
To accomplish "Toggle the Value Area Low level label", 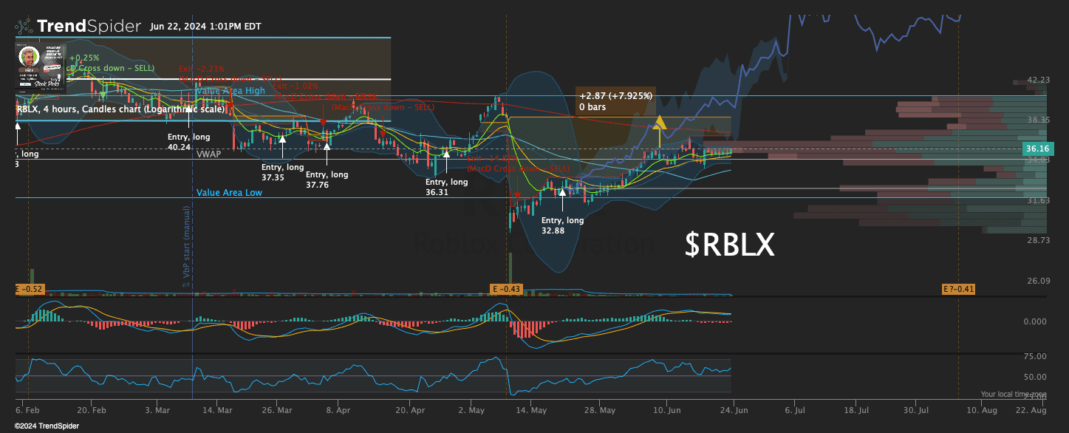I will click(228, 193).
